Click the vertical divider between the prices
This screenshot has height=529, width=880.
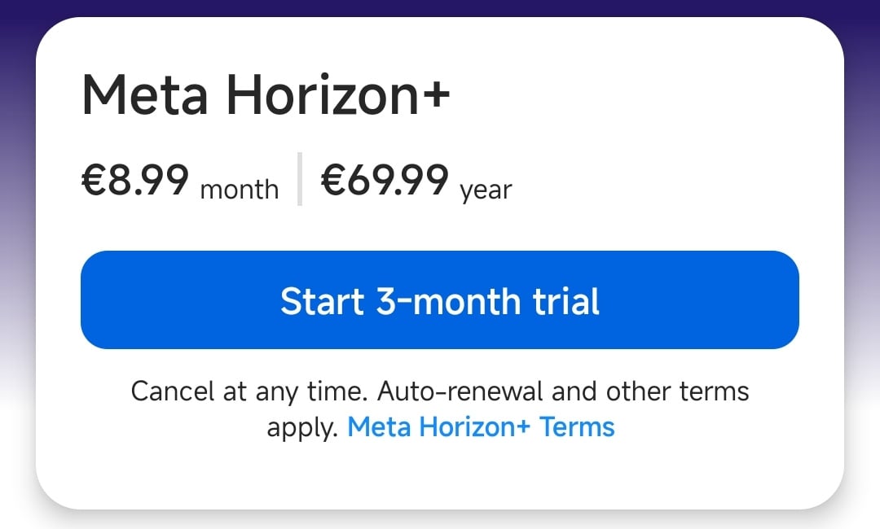(300, 179)
